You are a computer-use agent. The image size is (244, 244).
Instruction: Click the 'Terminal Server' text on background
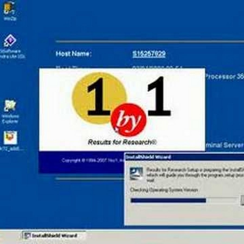click(x=224, y=145)
